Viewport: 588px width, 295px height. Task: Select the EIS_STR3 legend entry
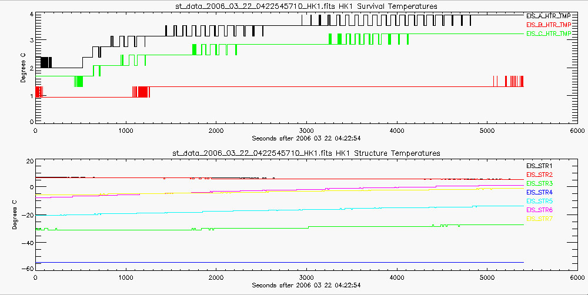(x=539, y=183)
